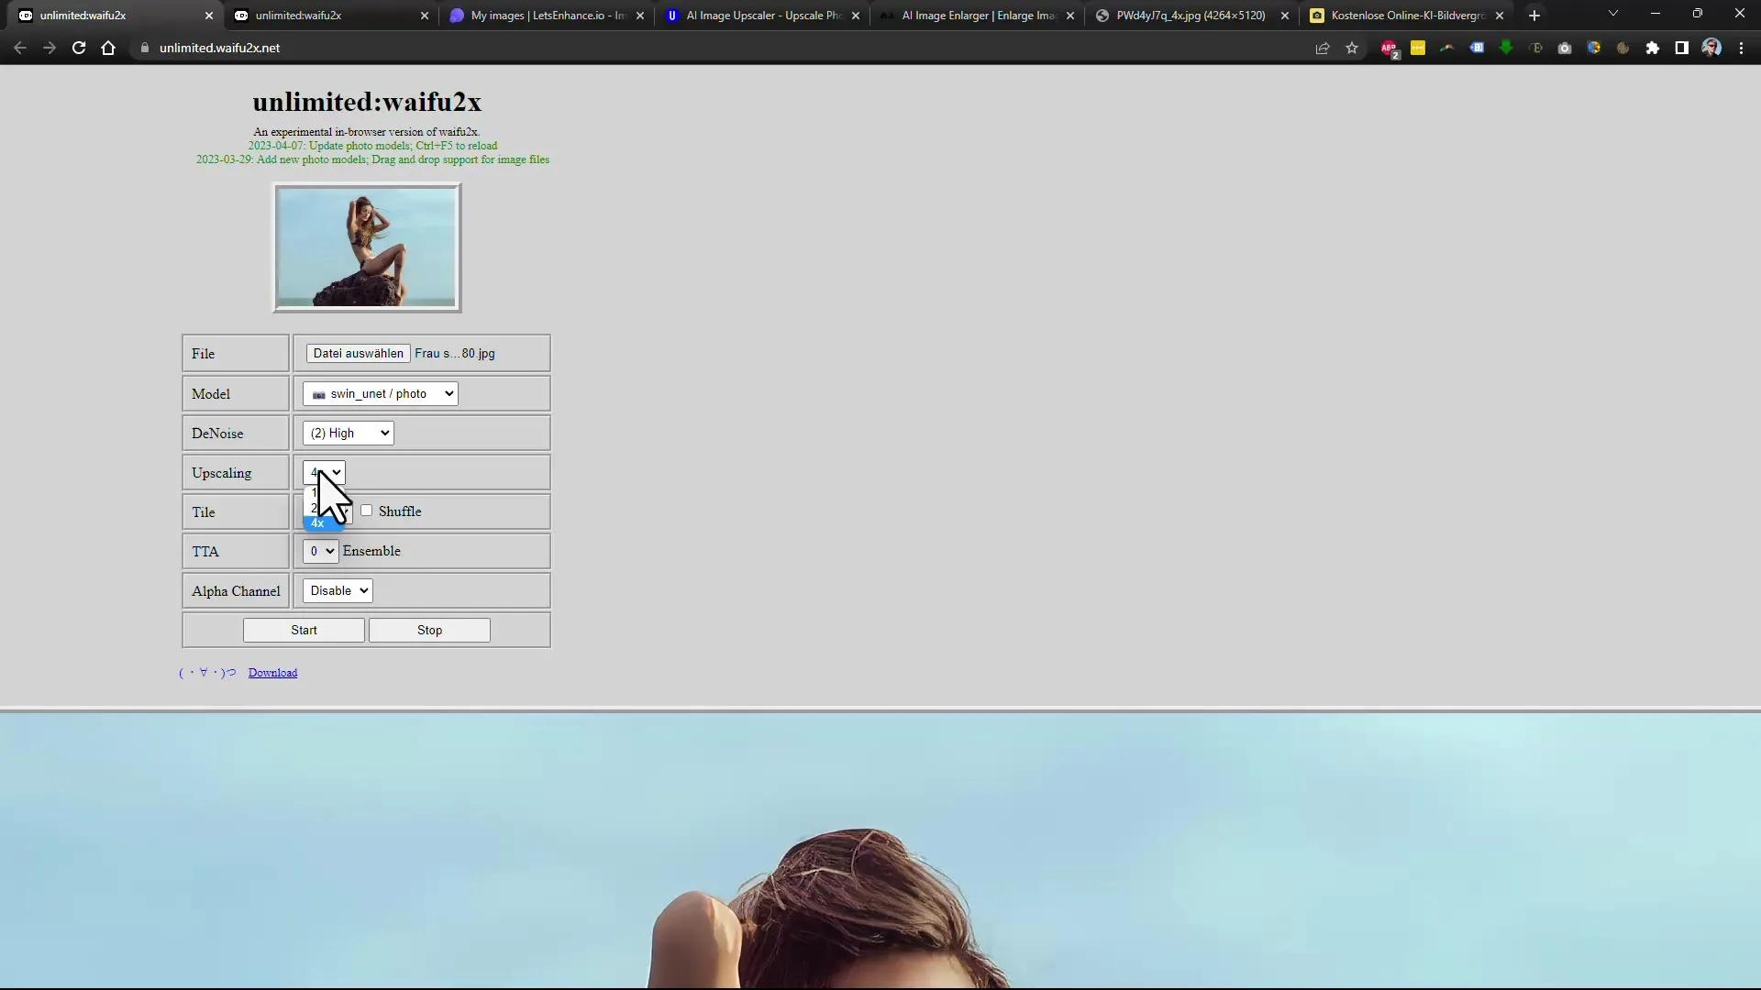The width and height of the screenshot is (1761, 990).
Task: Click the uploaded image thumbnail preview
Action: pos(367,246)
